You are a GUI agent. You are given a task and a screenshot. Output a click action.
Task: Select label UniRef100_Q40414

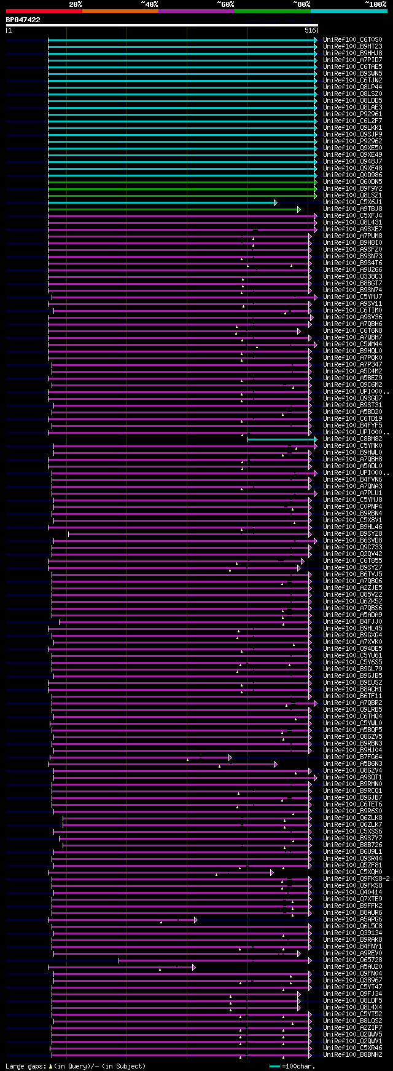click(352, 893)
